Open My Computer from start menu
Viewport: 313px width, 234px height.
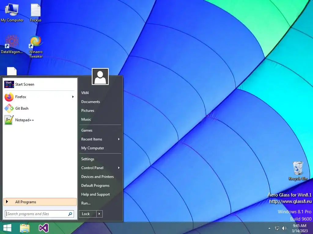pyautogui.click(x=100, y=148)
